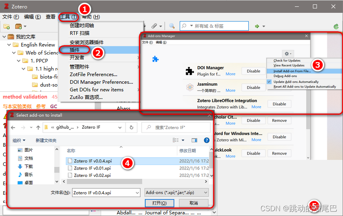The width and height of the screenshot is (343, 216).
Task: Open the search mode dropdown arrow
Action: [x=191, y=26]
